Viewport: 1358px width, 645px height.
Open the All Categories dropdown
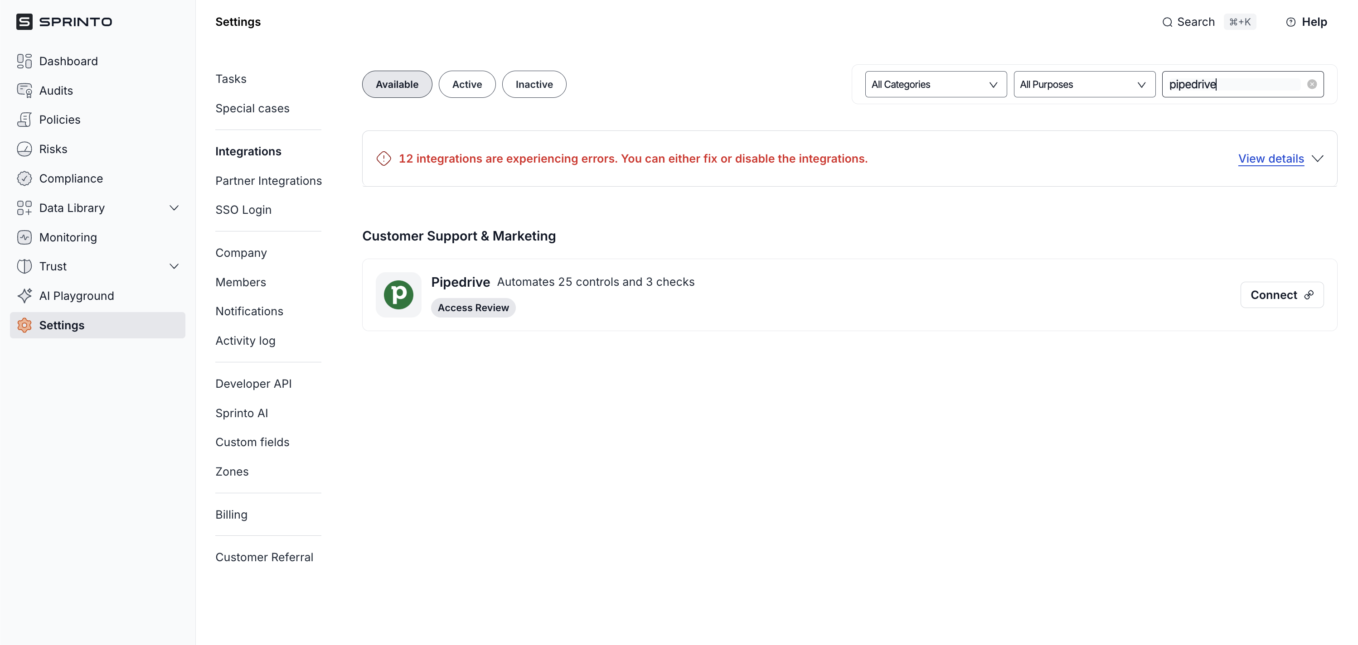pyautogui.click(x=935, y=84)
